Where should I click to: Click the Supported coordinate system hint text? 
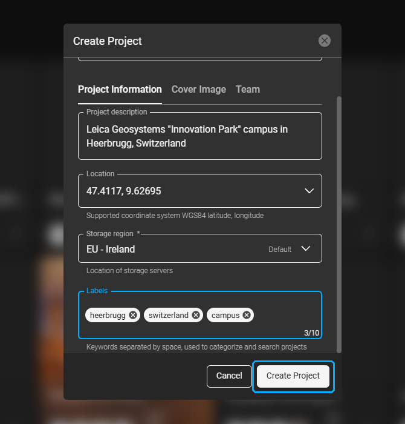click(175, 216)
